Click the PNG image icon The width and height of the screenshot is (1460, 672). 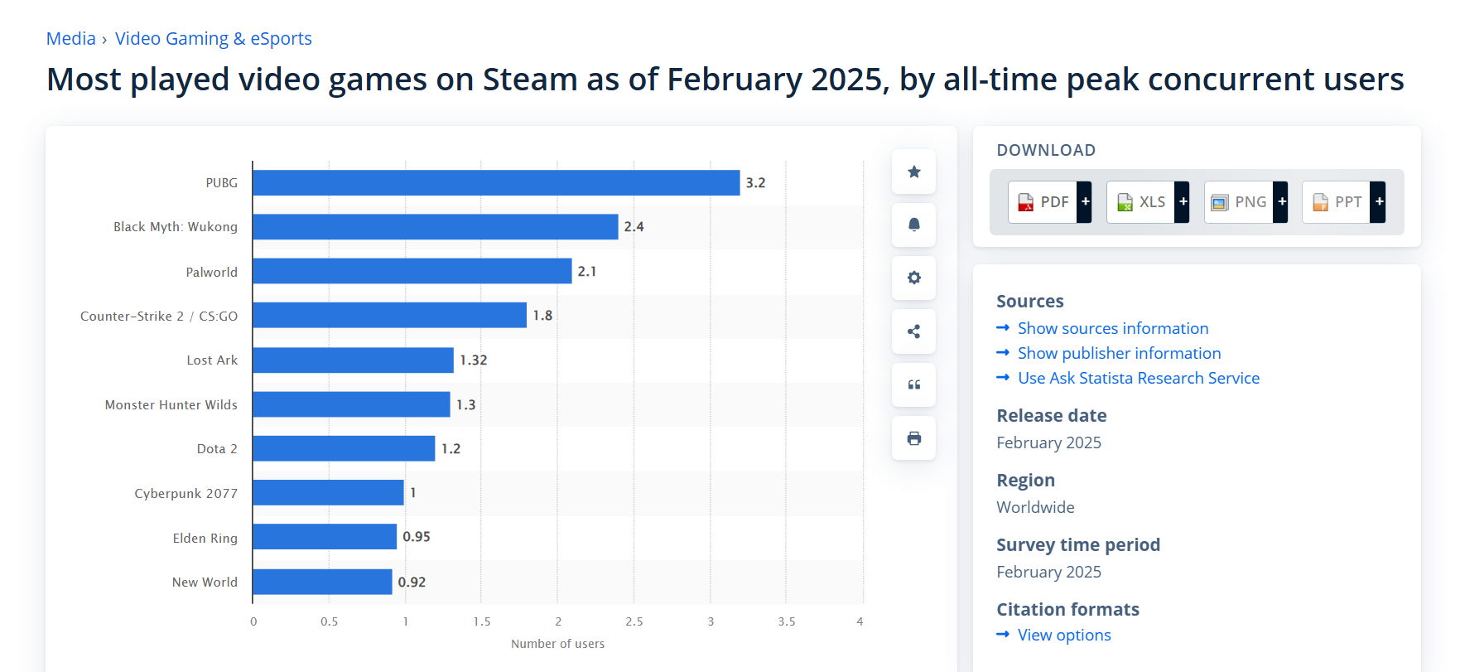(x=1219, y=202)
